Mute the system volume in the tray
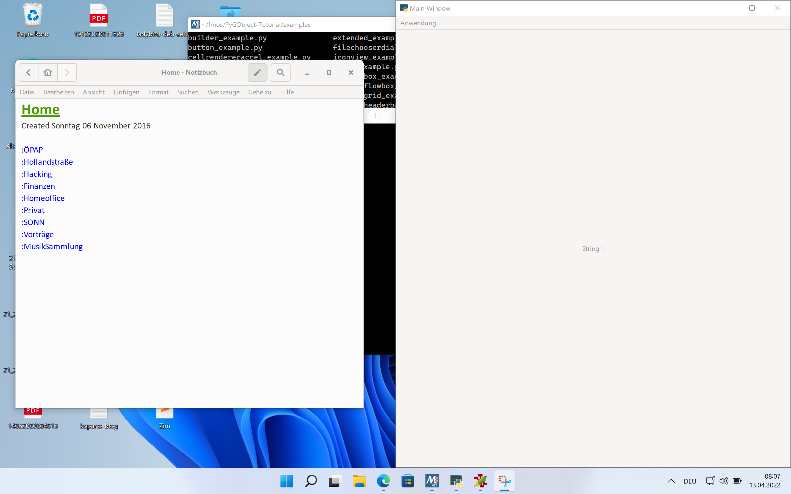The width and height of the screenshot is (791, 494). tap(723, 481)
